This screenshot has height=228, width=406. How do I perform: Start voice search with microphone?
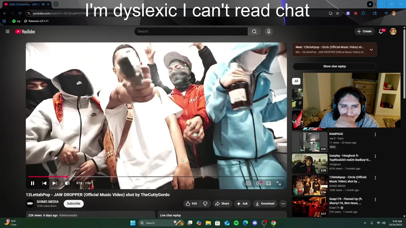pos(269,31)
